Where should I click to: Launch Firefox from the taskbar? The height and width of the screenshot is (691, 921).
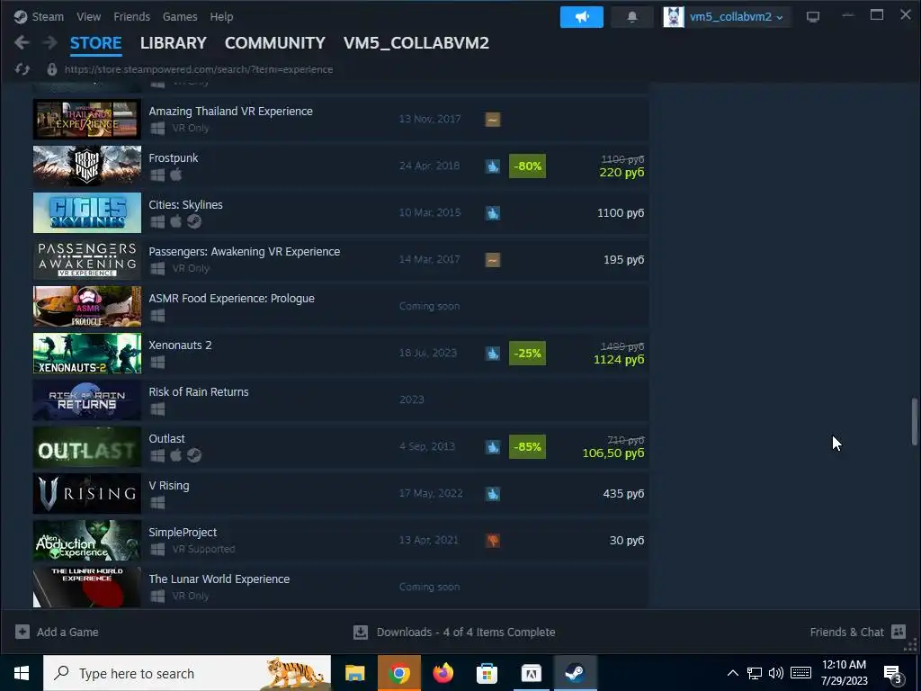click(443, 673)
